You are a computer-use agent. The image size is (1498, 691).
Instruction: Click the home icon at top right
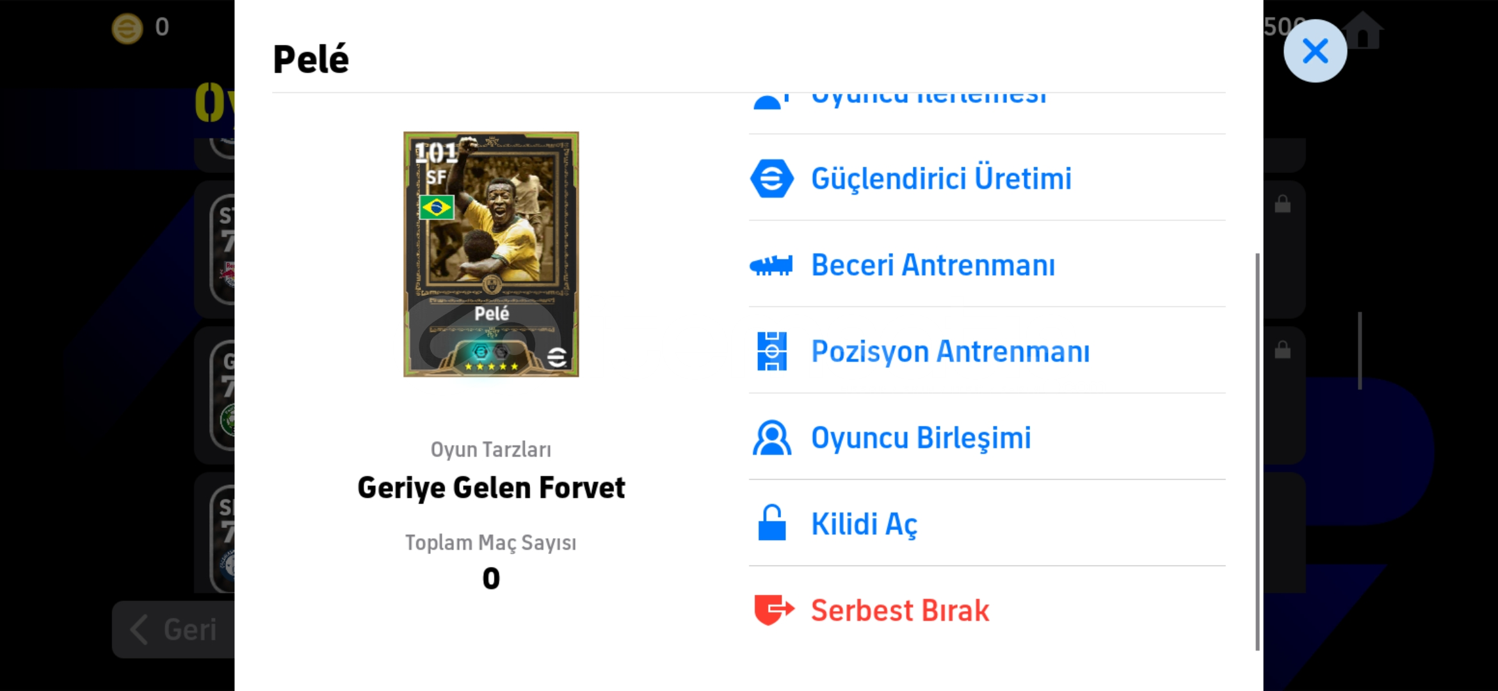click(1364, 30)
